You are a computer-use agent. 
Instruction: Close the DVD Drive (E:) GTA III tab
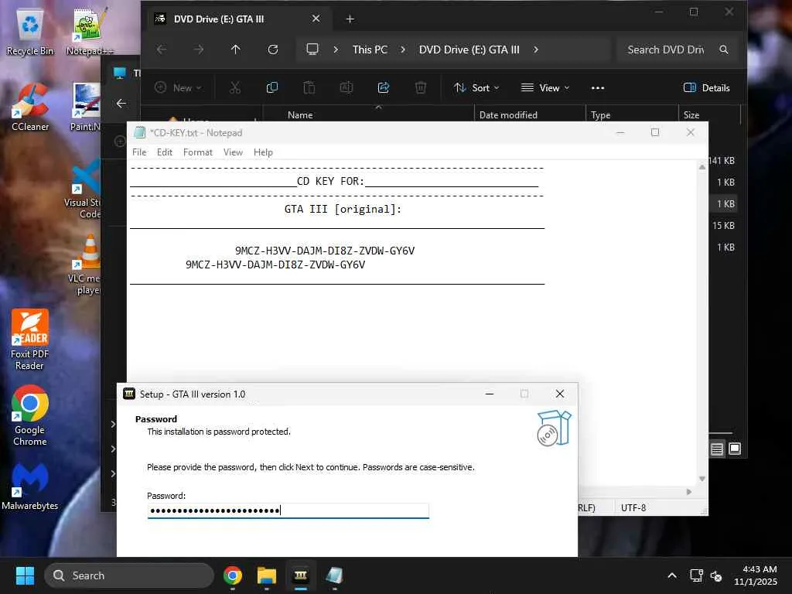(x=316, y=19)
